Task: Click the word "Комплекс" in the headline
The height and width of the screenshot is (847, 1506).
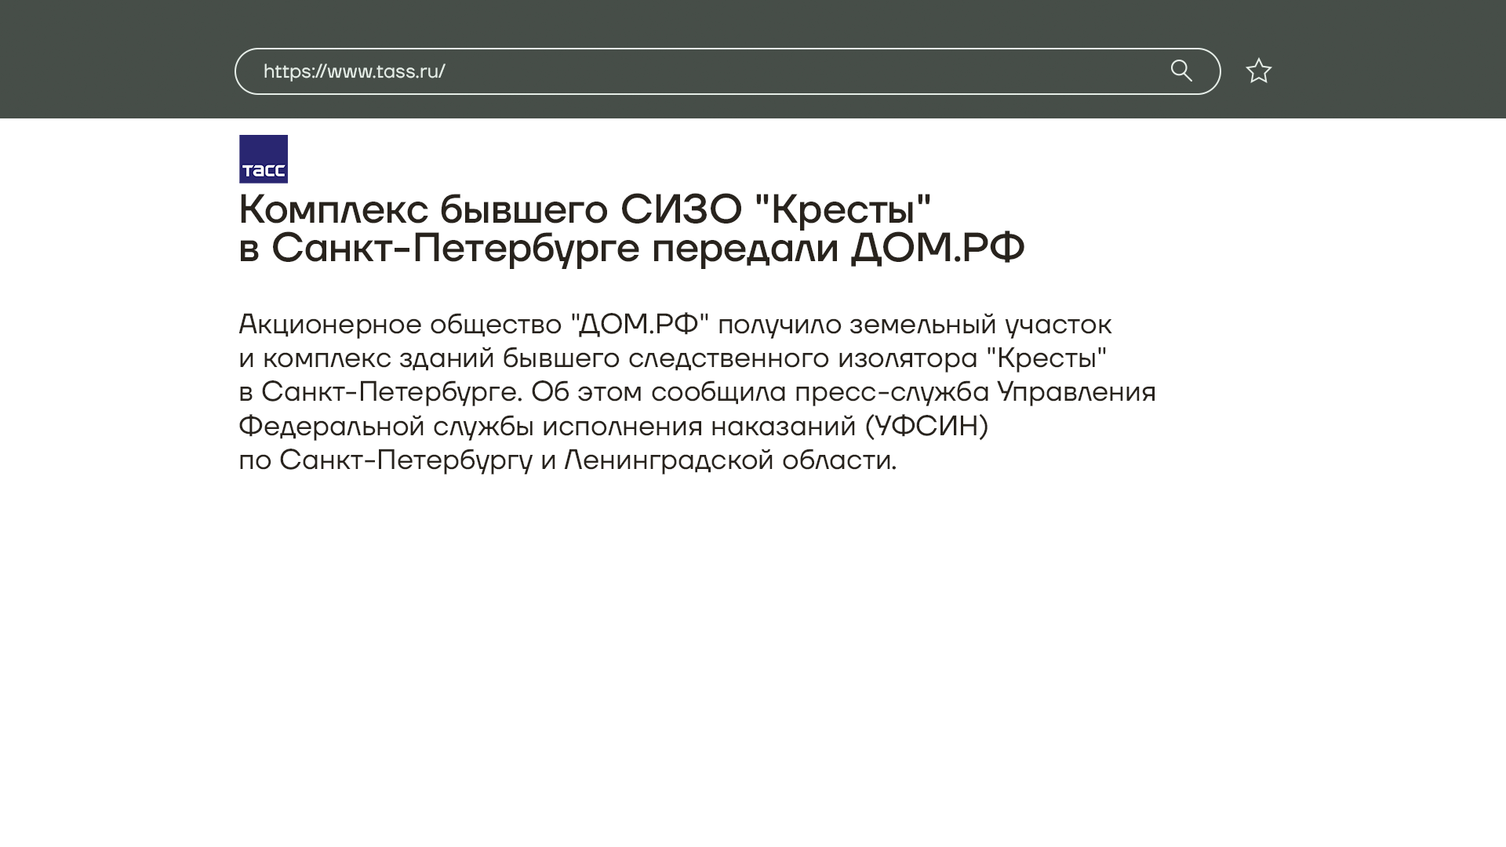Action: tap(333, 209)
